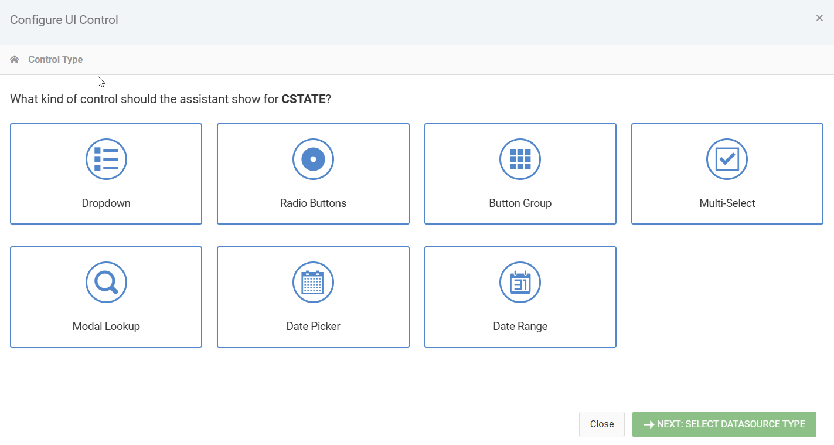The height and width of the screenshot is (445, 834).
Task: Click the Radio Buttons circle icon
Action: tap(313, 159)
